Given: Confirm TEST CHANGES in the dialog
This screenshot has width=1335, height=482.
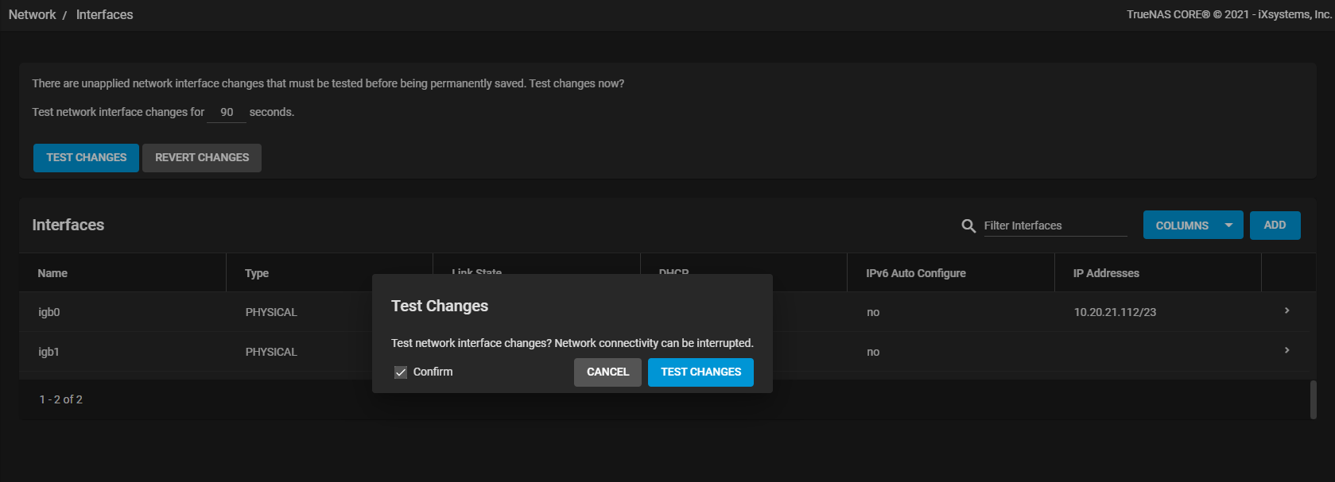Looking at the screenshot, I should [x=700, y=372].
